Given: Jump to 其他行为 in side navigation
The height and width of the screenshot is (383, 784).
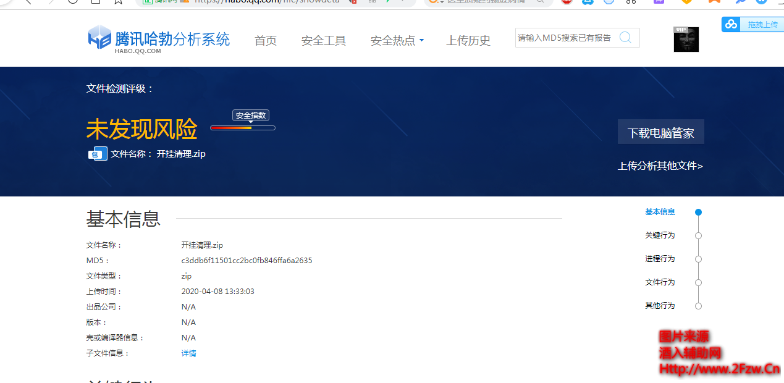Looking at the screenshot, I should point(660,306).
